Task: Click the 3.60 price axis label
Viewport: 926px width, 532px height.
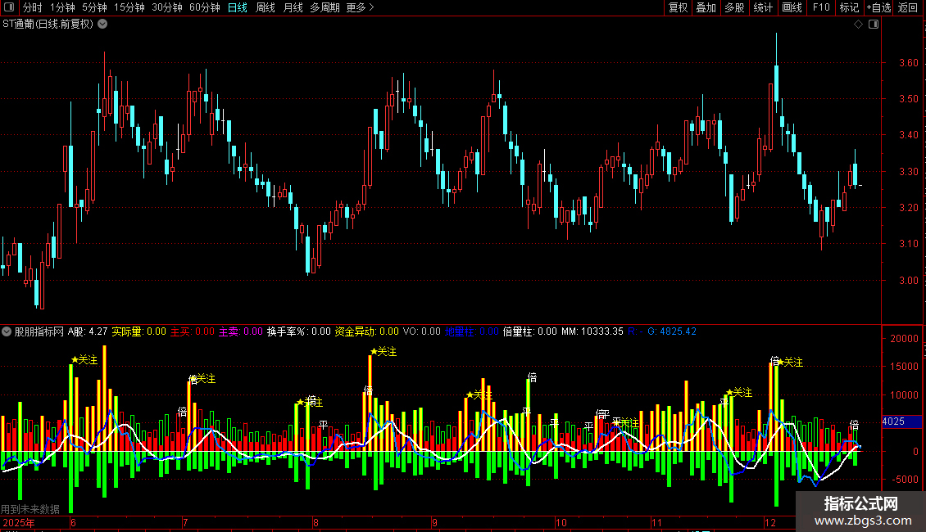Action: [x=908, y=63]
